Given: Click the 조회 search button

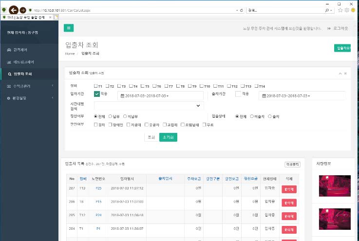Looking at the screenshot, I should pos(151,137).
